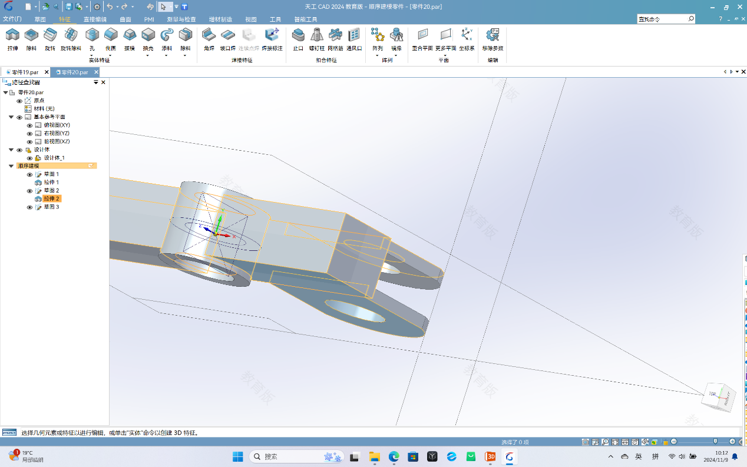This screenshot has height=467, width=747.
Task: Open the pathfinder panel options dropdown arrow
Action: click(x=96, y=82)
